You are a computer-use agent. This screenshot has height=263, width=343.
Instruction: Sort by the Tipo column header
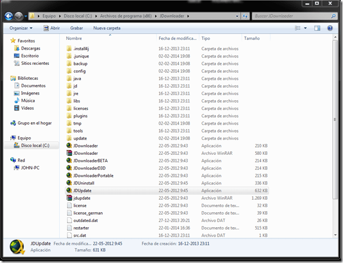click(206, 38)
